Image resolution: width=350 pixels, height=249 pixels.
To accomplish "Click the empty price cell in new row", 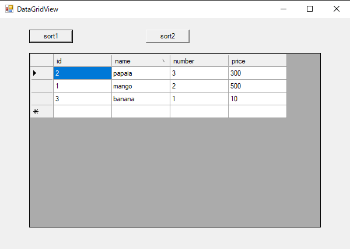I will (x=258, y=111).
